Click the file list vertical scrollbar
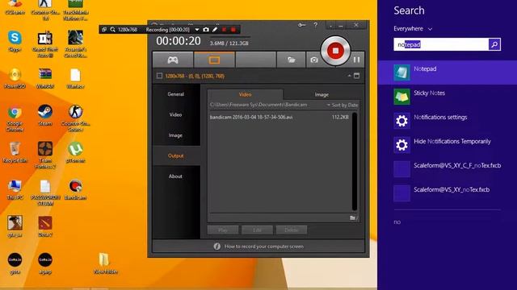The width and height of the screenshot is (517, 290). pos(355,161)
